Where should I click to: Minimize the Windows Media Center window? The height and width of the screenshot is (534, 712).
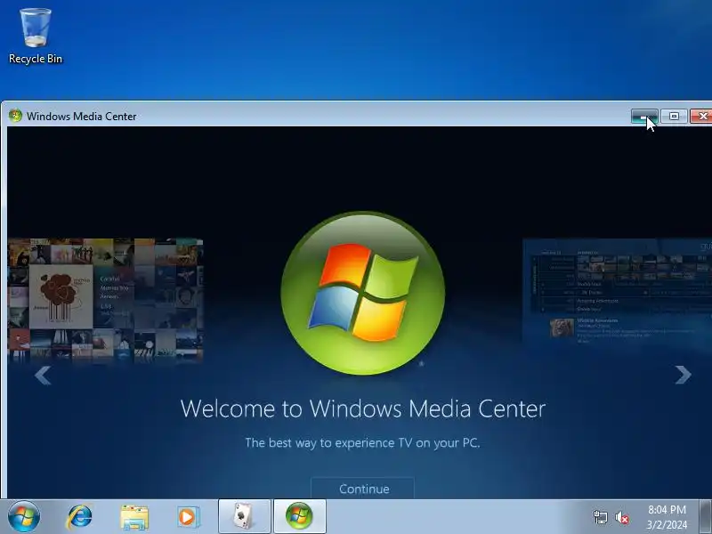tap(644, 117)
